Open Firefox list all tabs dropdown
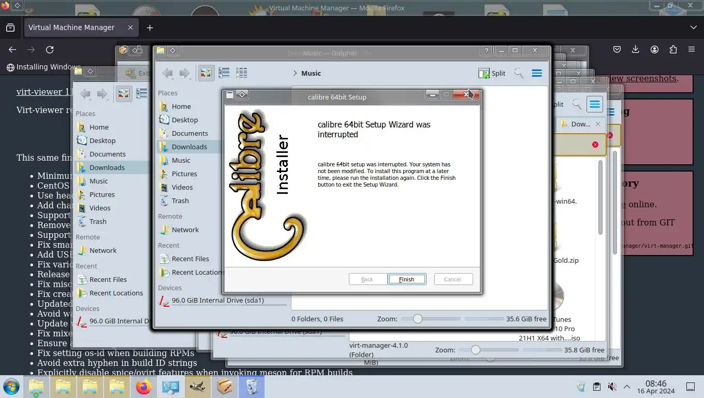 pyautogui.click(x=694, y=27)
